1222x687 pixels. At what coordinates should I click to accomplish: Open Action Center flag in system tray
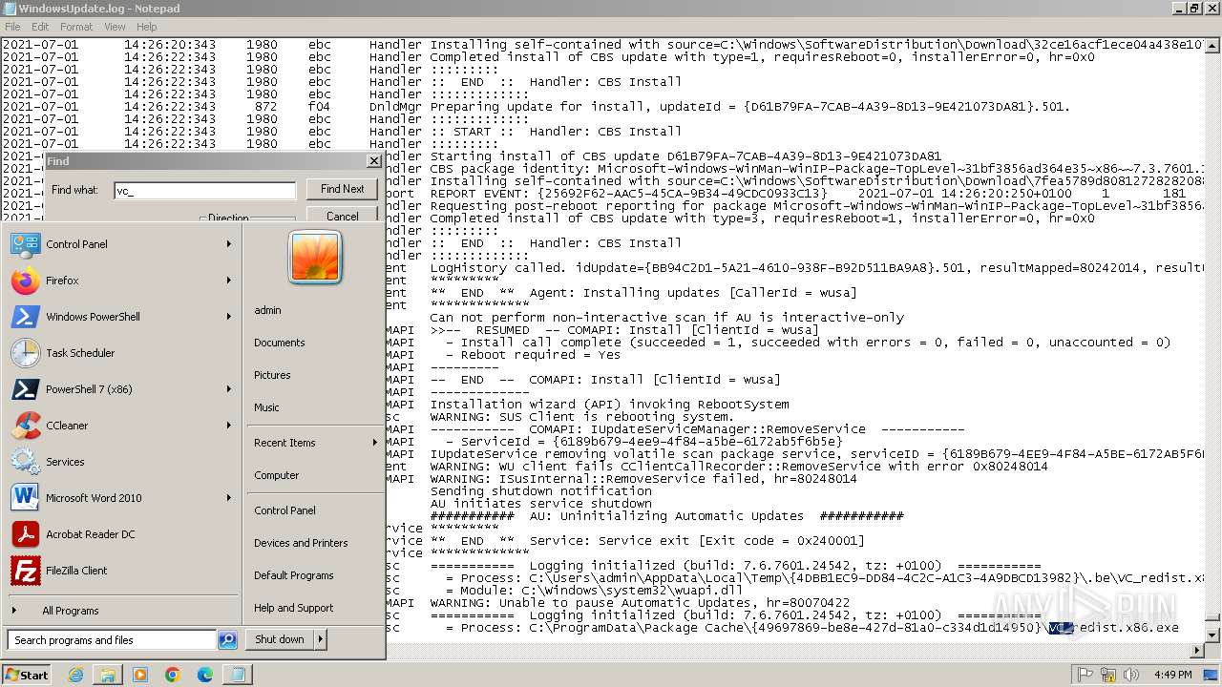(x=1085, y=675)
